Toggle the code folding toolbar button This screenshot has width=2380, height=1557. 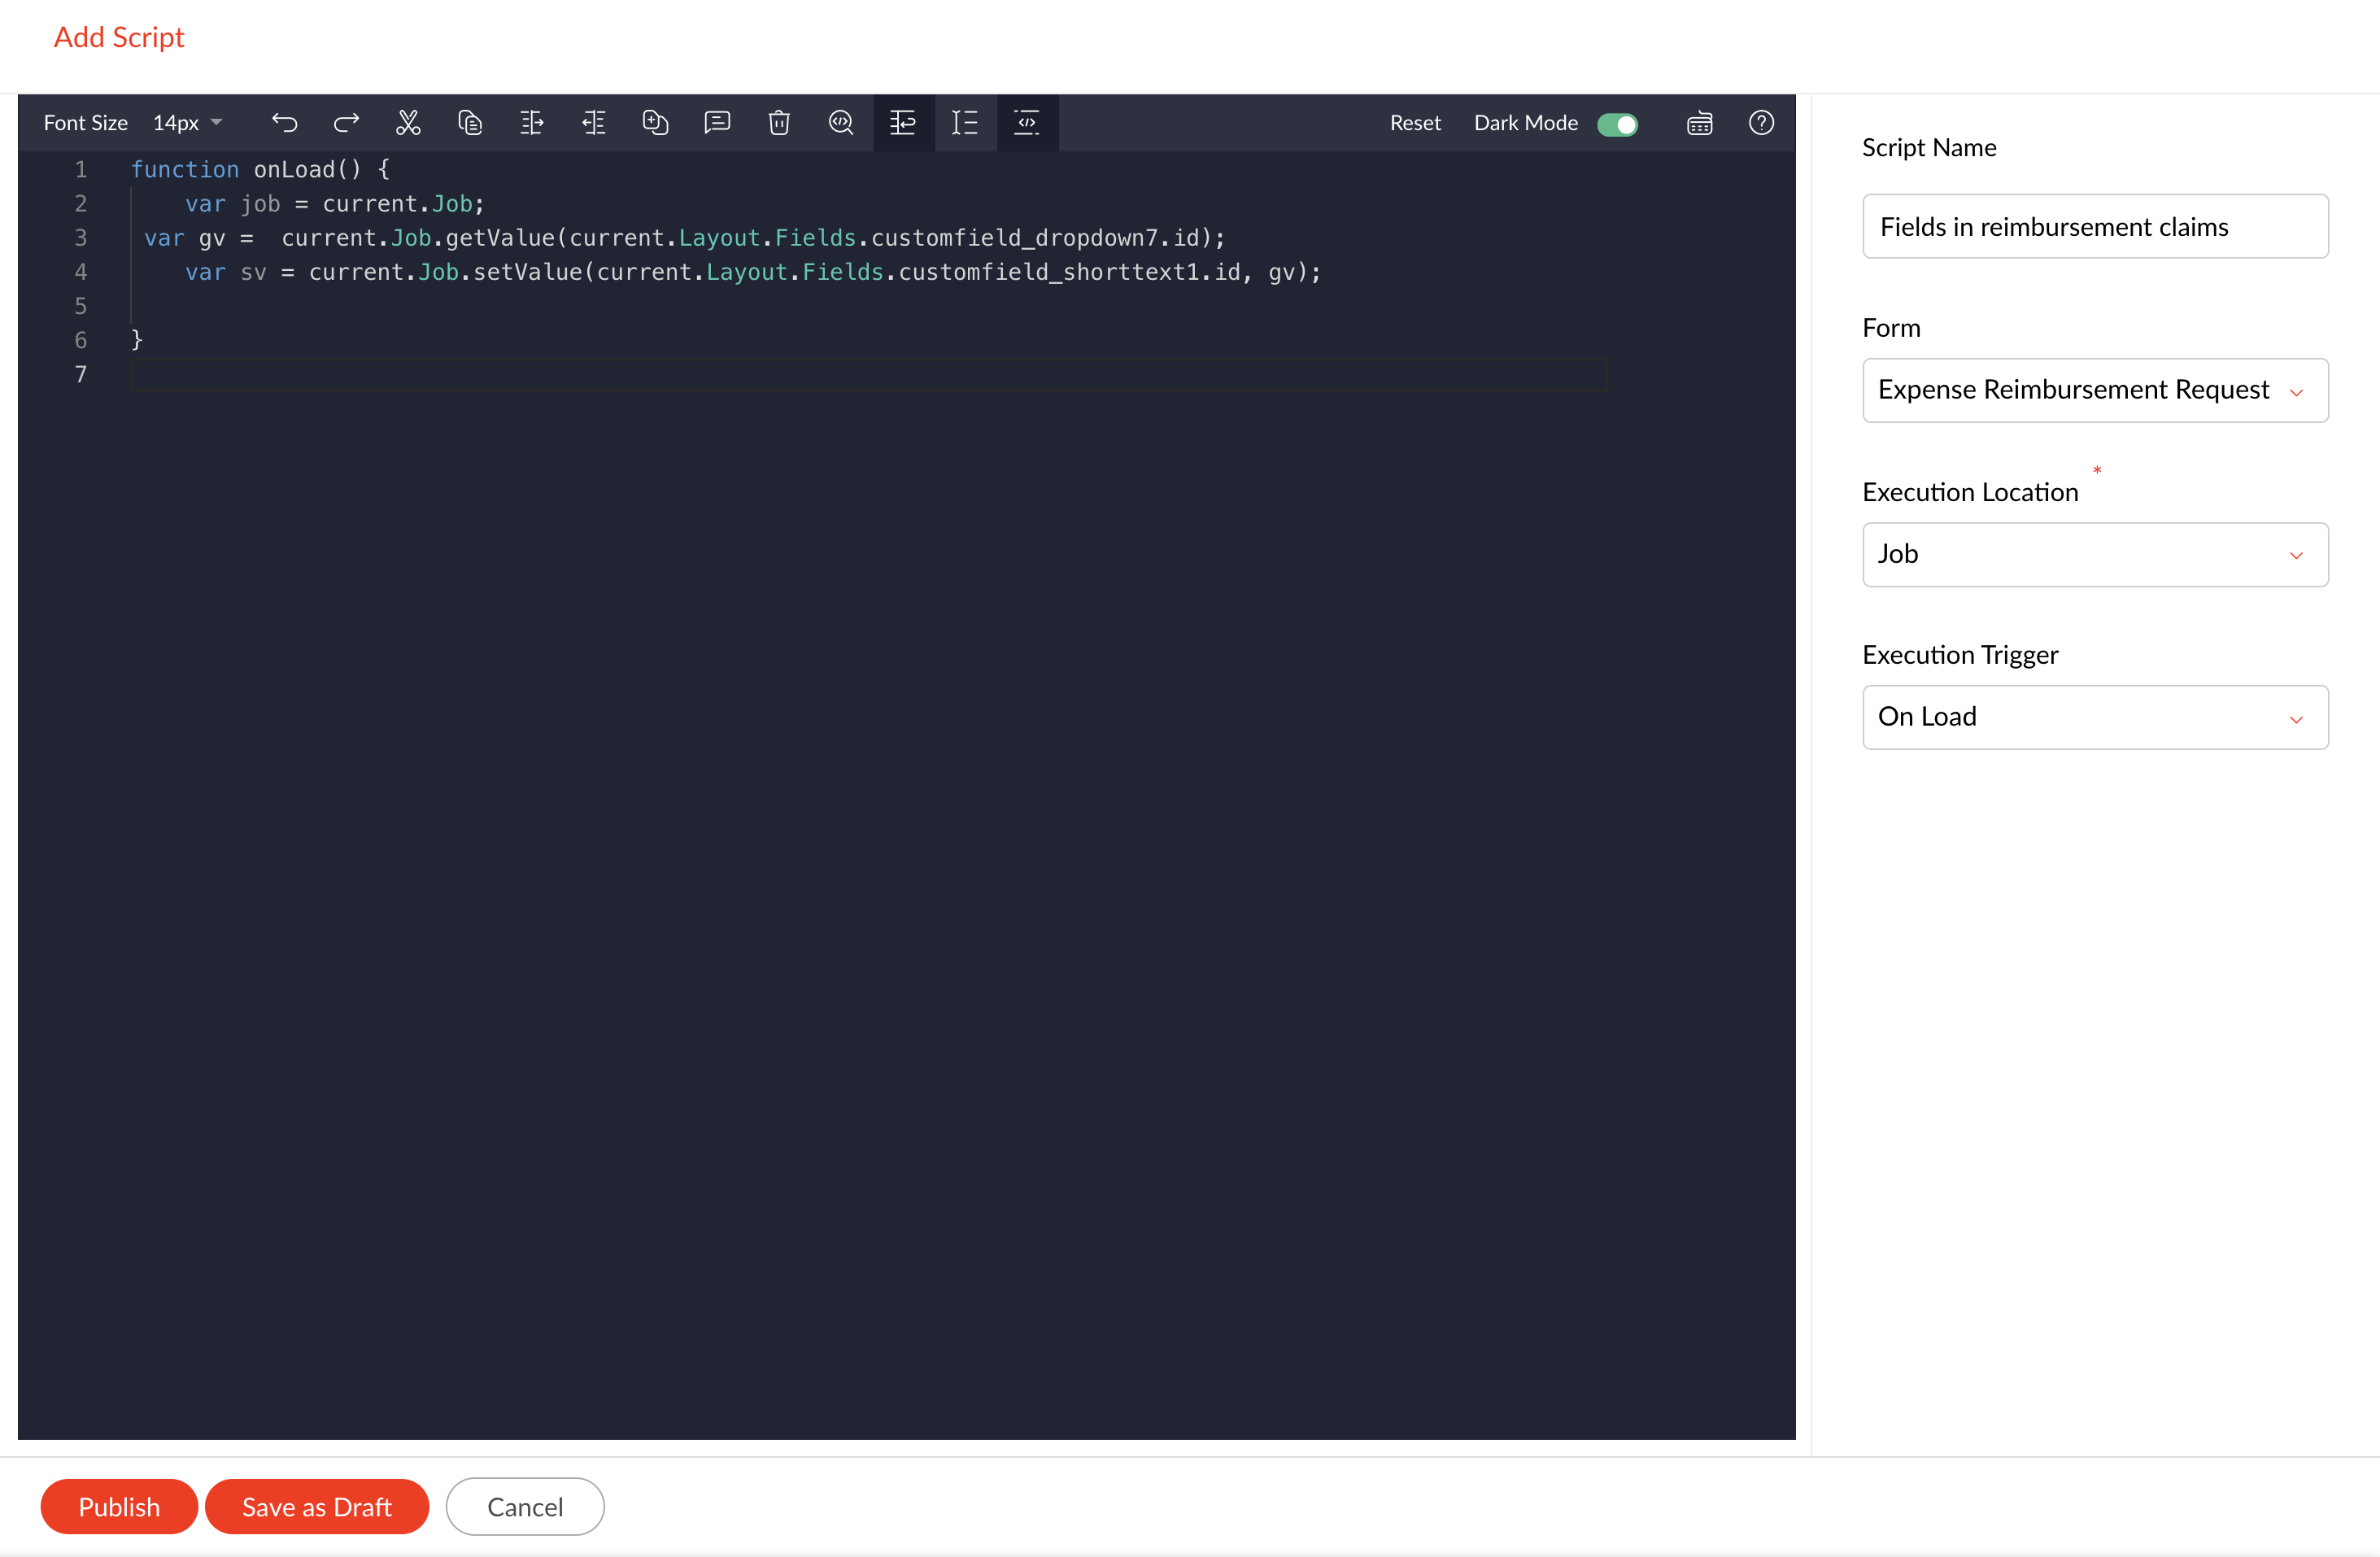coord(1027,123)
